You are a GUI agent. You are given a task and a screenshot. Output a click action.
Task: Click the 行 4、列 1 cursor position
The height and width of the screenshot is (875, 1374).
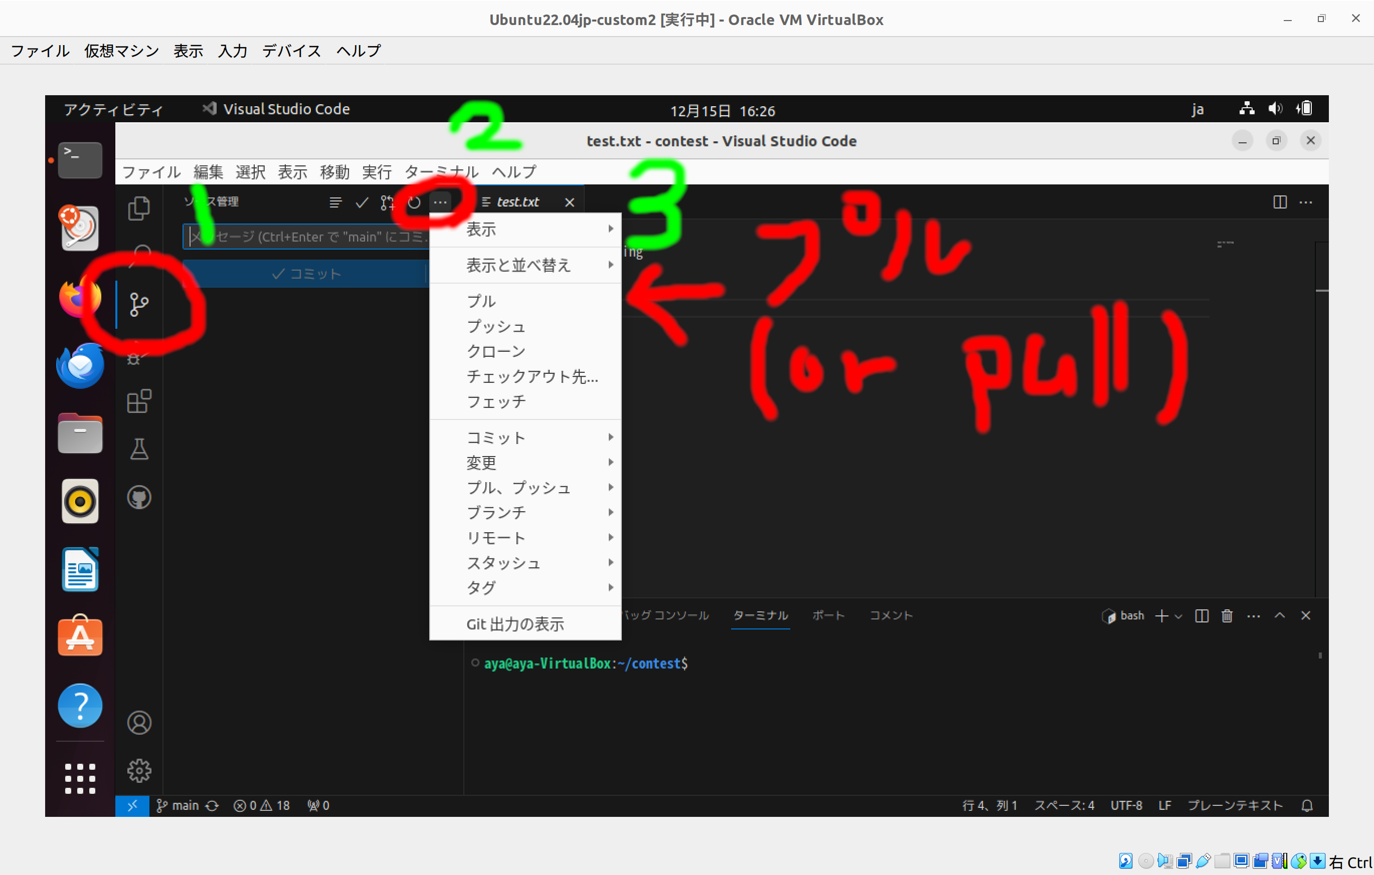point(990,805)
